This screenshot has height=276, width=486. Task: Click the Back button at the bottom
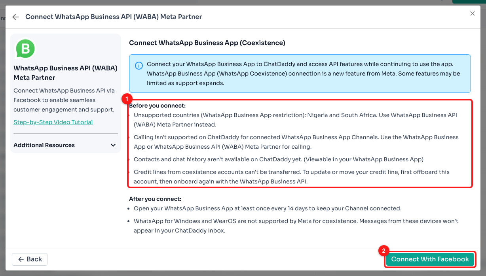point(30,259)
